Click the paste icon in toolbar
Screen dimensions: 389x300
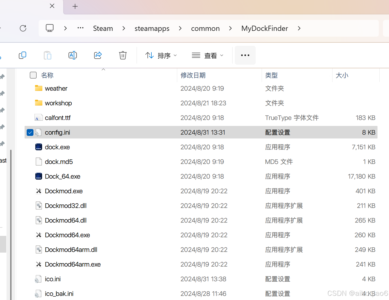point(47,55)
